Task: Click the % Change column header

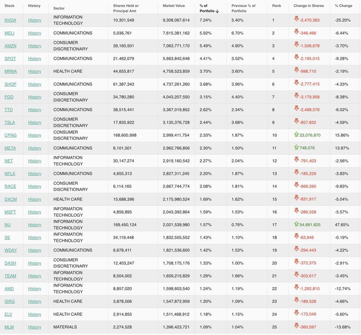Action: point(343,6)
